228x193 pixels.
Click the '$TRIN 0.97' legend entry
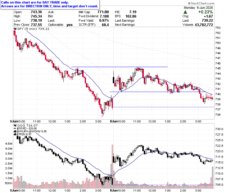click(24, 134)
